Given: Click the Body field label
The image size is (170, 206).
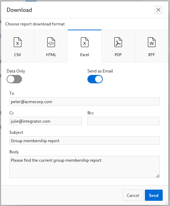Looking at the screenshot, I should click(14, 152).
